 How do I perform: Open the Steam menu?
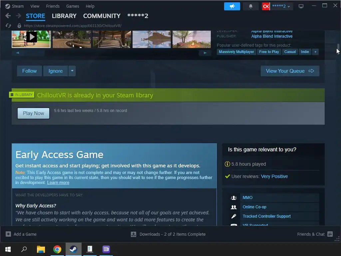[18, 6]
